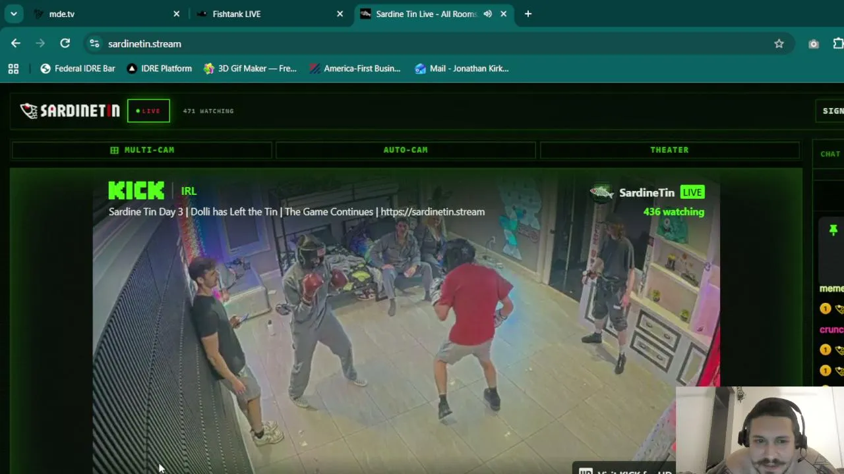This screenshot has height=474, width=844.
Task: Switch to AUTO-CAM view
Action: coord(406,150)
